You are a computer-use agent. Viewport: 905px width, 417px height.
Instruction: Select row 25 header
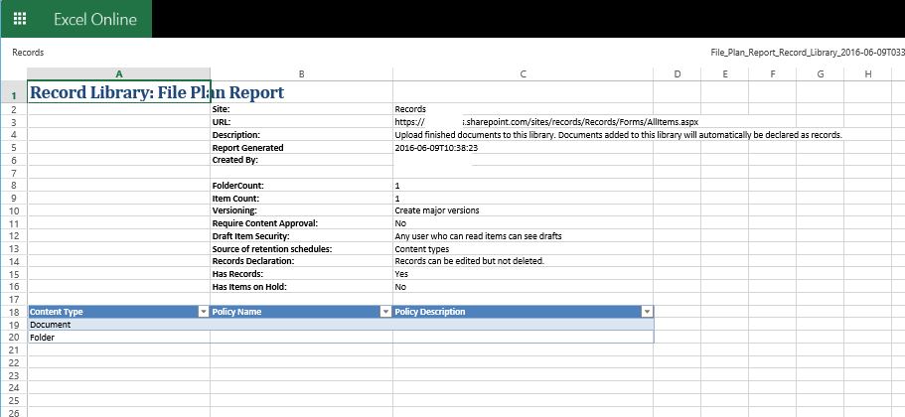[14, 400]
